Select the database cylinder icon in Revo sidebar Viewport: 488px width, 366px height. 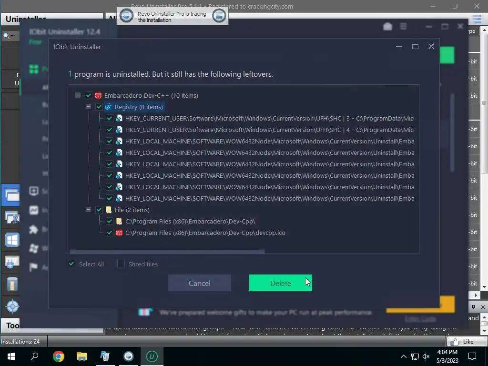tap(12, 285)
